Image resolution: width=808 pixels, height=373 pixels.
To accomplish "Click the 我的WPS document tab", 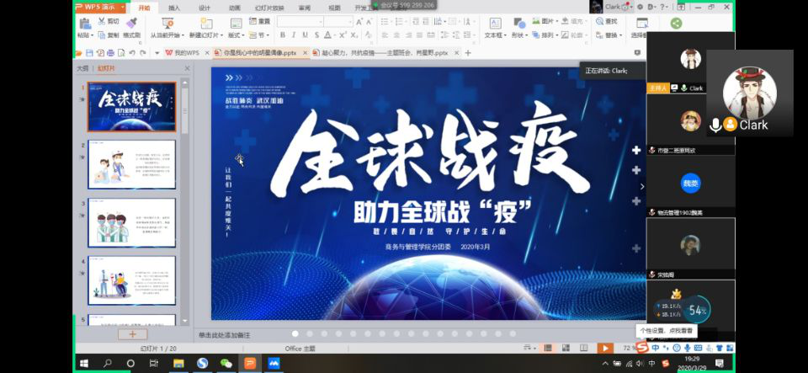I will point(186,52).
